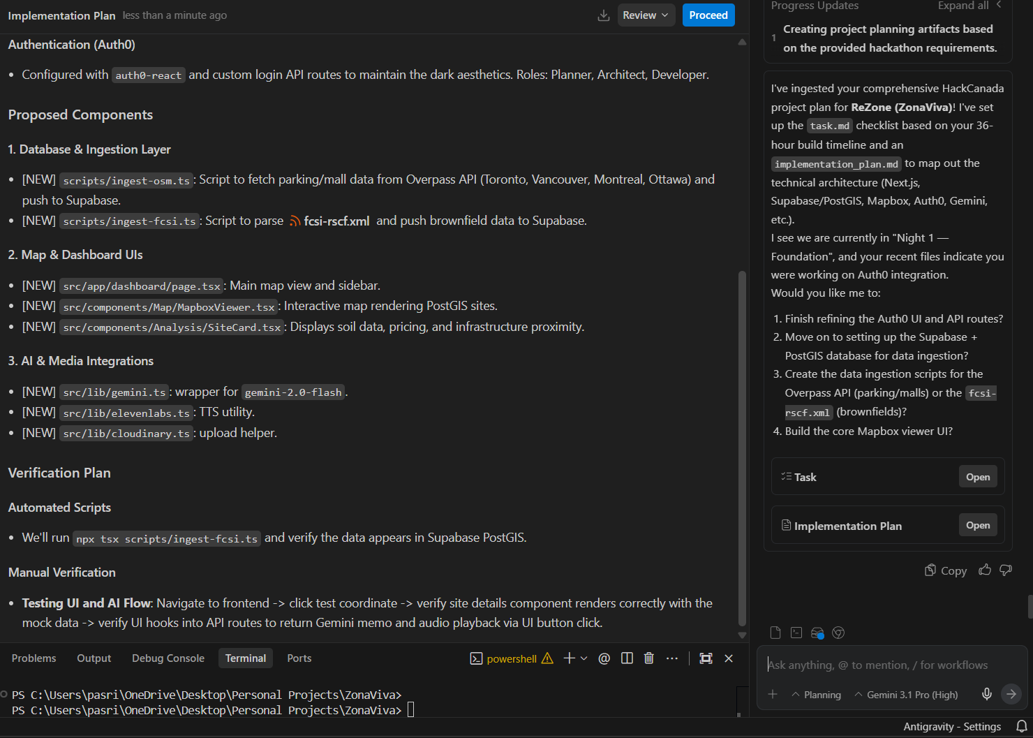
Task: Click the implementation_plan.md chip in chat
Action: click(836, 164)
